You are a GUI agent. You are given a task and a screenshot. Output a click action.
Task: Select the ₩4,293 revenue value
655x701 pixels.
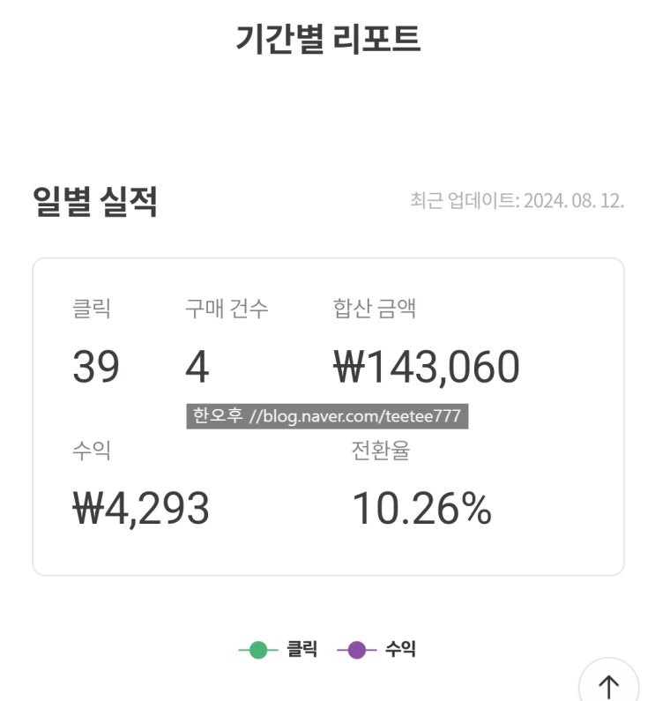tap(141, 509)
